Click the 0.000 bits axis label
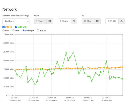Viewport: 127px width, 102px height. click(x=10, y=95)
